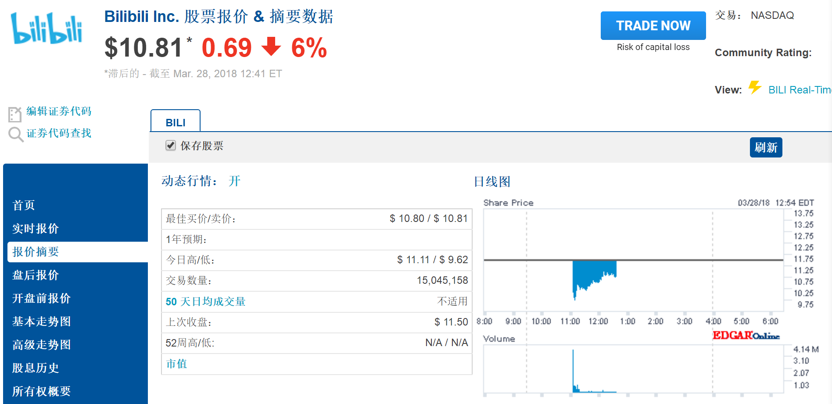Image resolution: width=832 pixels, height=404 pixels.
Task: Open 首页 in the sidebar menu
Action: pos(24,205)
